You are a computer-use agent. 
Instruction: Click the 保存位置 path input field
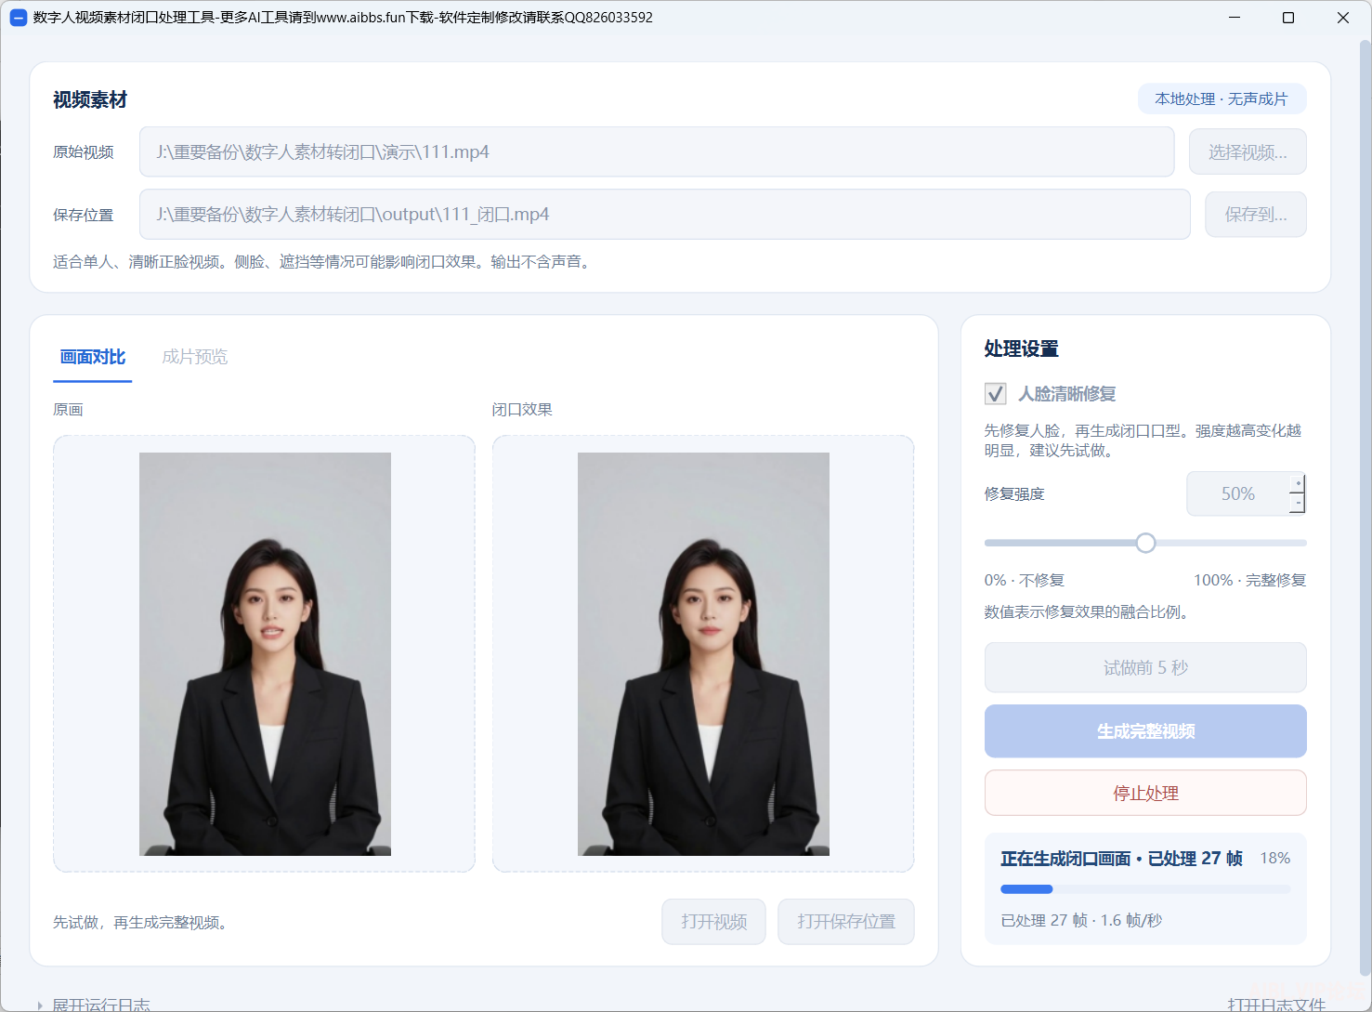(x=665, y=215)
